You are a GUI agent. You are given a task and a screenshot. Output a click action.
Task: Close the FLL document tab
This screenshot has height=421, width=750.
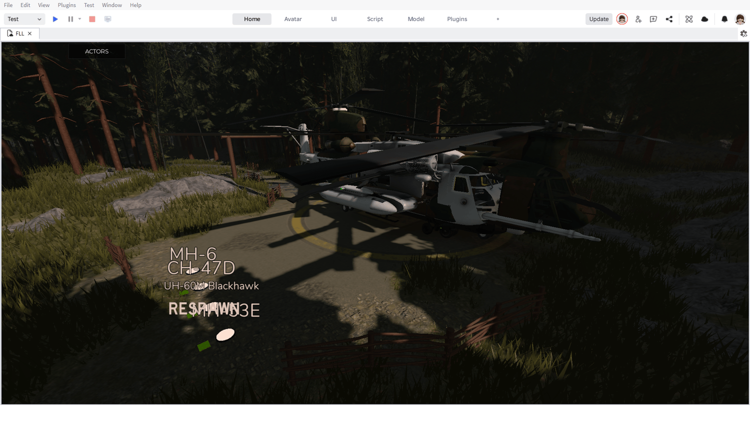[x=30, y=33]
